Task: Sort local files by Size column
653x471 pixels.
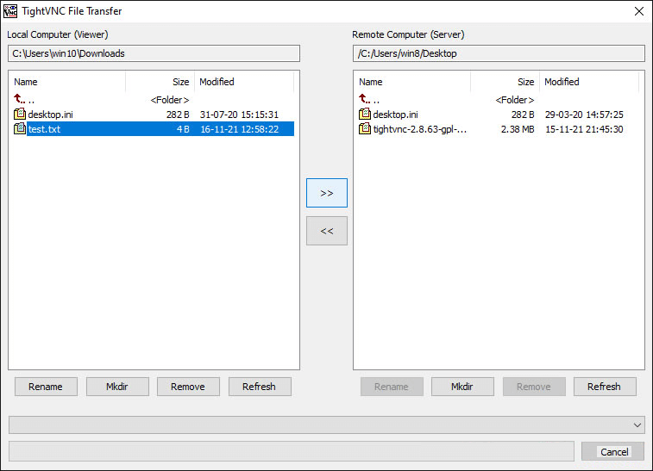Action: point(160,82)
